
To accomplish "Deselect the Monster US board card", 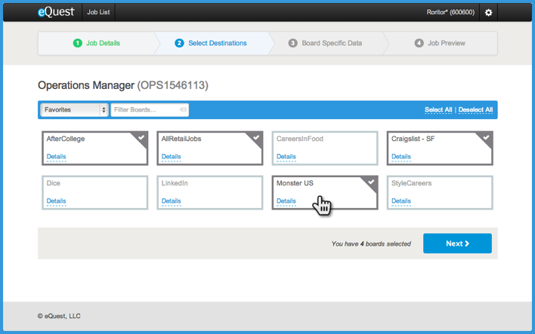I will click(325, 192).
